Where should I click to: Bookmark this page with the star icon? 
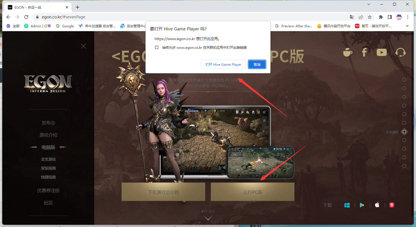pyautogui.click(x=370, y=17)
